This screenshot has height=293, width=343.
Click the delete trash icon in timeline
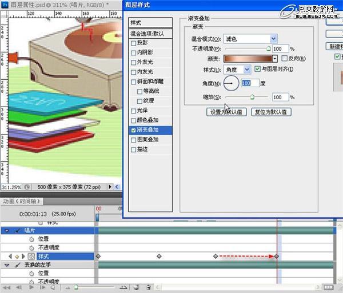[148, 288]
